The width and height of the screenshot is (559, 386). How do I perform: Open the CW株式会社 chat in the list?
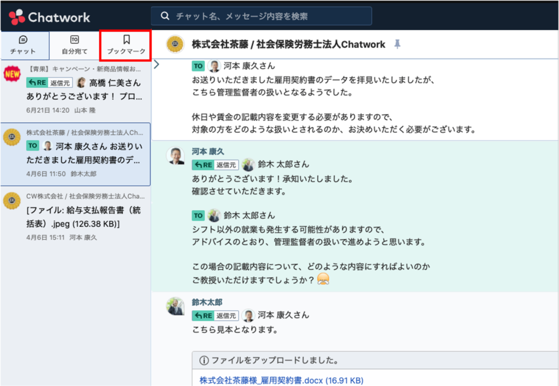tap(75, 217)
